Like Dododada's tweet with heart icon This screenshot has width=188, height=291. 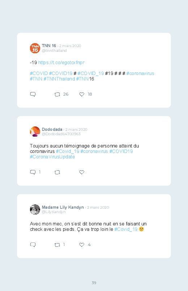pyautogui.click(x=82, y=172)
